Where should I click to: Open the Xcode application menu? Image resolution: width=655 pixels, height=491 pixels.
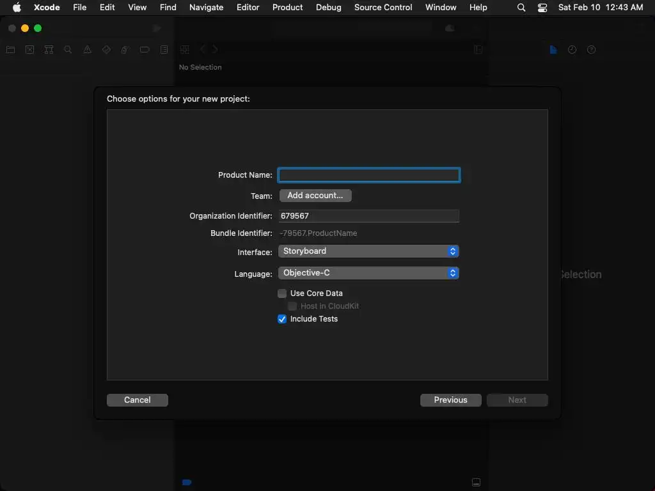pyautogui.click(x=47, y=8)
